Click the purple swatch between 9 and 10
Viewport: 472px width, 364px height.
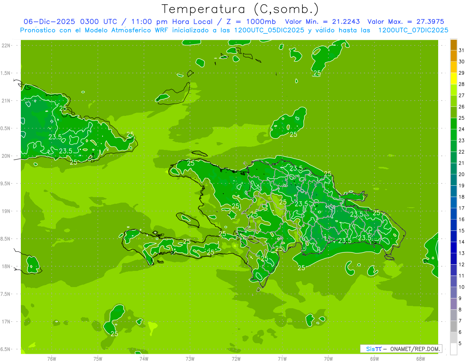454,293
